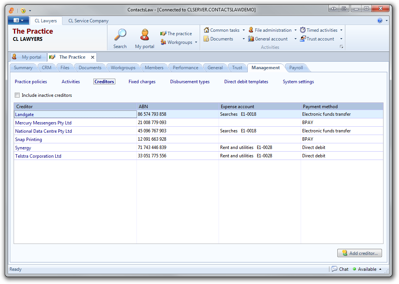Open Landgate creditor link

pos(25,115)
